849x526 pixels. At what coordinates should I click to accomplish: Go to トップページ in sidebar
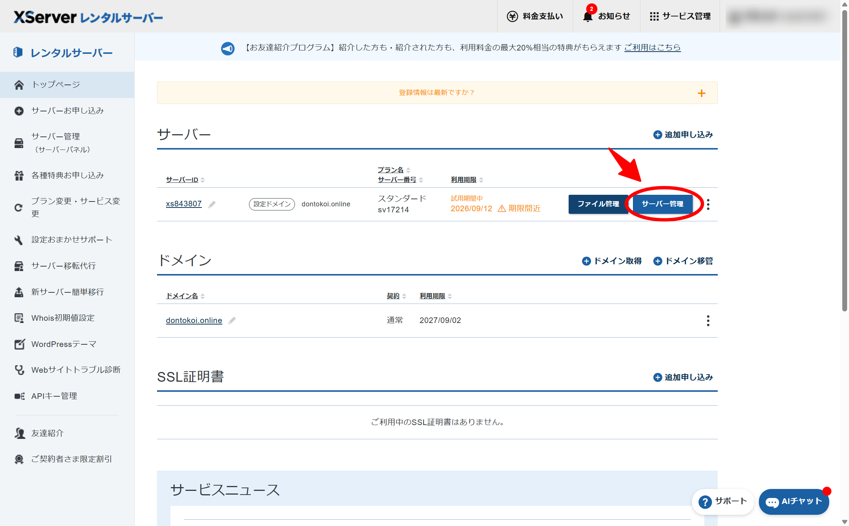[x=67, y=85]
